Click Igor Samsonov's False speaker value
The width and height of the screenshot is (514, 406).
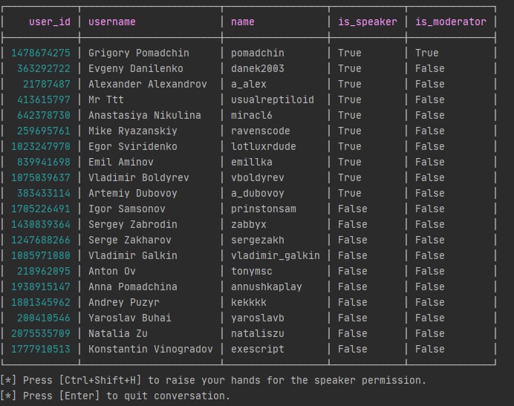[x=352, y=209]
